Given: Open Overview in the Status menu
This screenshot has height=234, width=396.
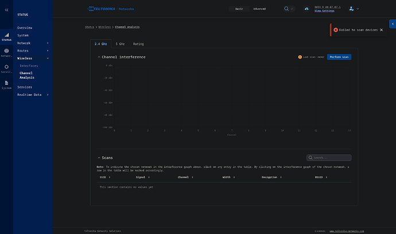Looking at the screenshot, I should click(x=25, y=28).
